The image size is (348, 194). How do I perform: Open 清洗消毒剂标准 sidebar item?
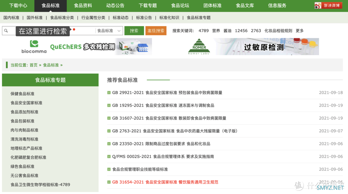pos(24,139)
